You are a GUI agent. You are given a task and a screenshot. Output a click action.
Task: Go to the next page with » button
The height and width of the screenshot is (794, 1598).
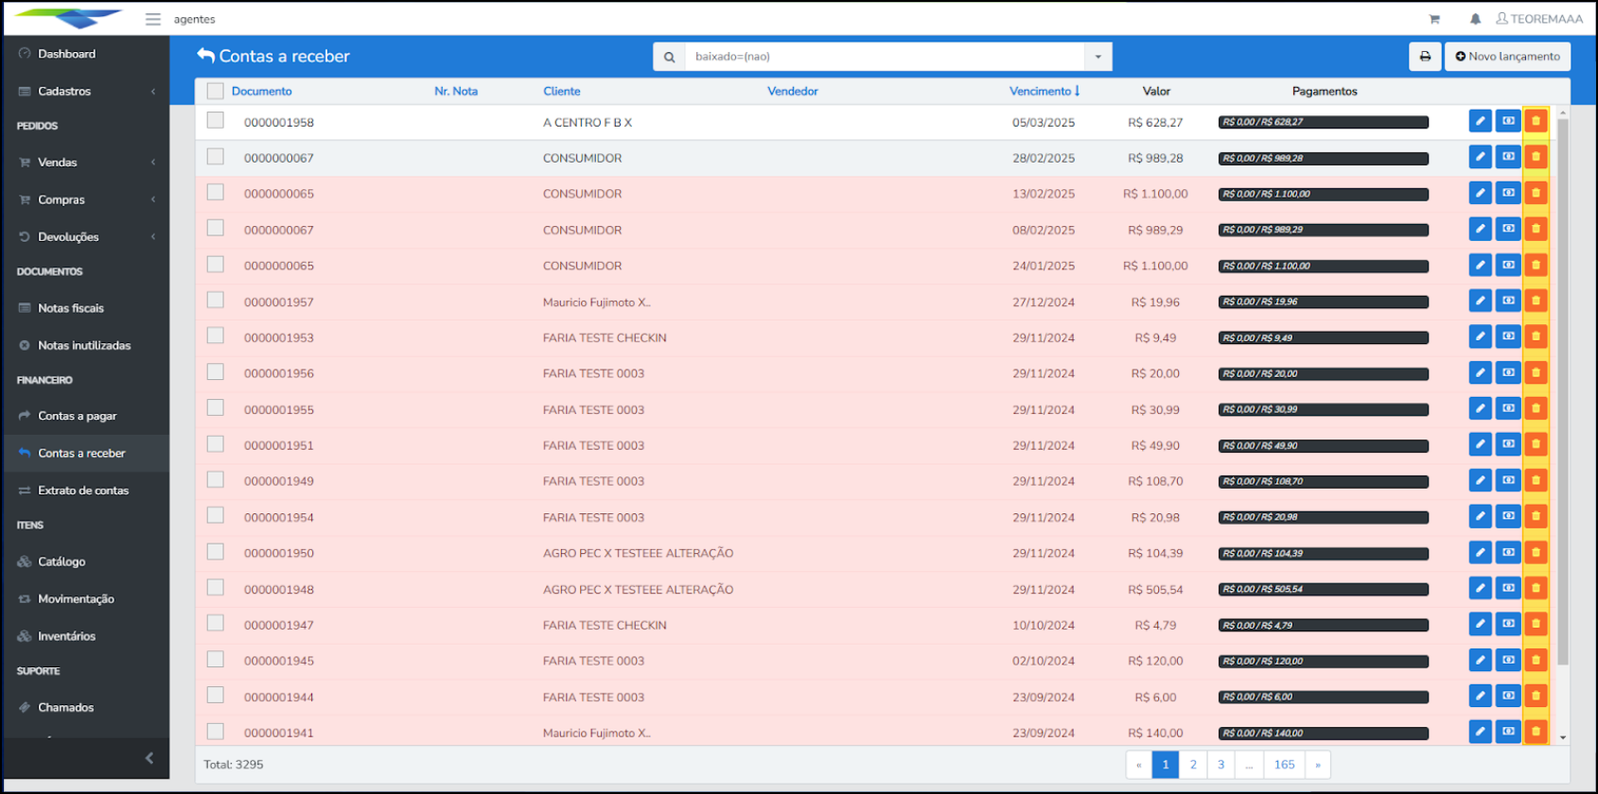click(1317, 765)
